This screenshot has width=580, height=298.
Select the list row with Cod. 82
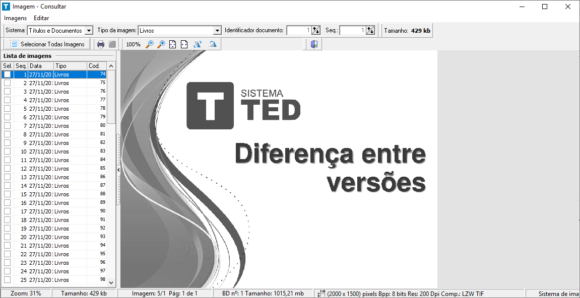[54, 143]
